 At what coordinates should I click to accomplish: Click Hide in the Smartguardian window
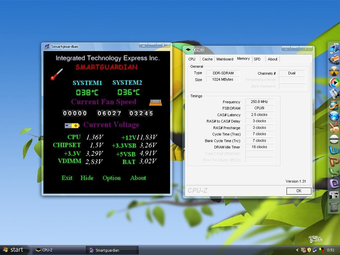coord(87,178)
